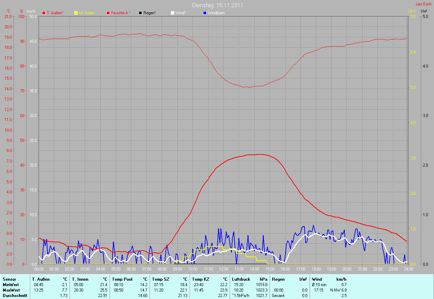Click the yellow "UV-I" axis unit label
The image size is (434, 299).
point(412,11)
